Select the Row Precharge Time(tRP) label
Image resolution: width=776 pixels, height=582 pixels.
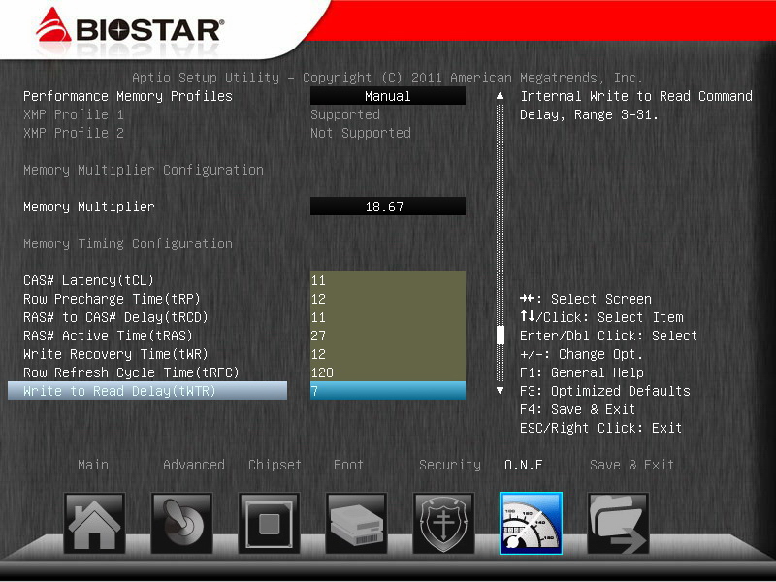(112, 299)
